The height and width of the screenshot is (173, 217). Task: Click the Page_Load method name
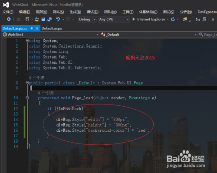82,98
